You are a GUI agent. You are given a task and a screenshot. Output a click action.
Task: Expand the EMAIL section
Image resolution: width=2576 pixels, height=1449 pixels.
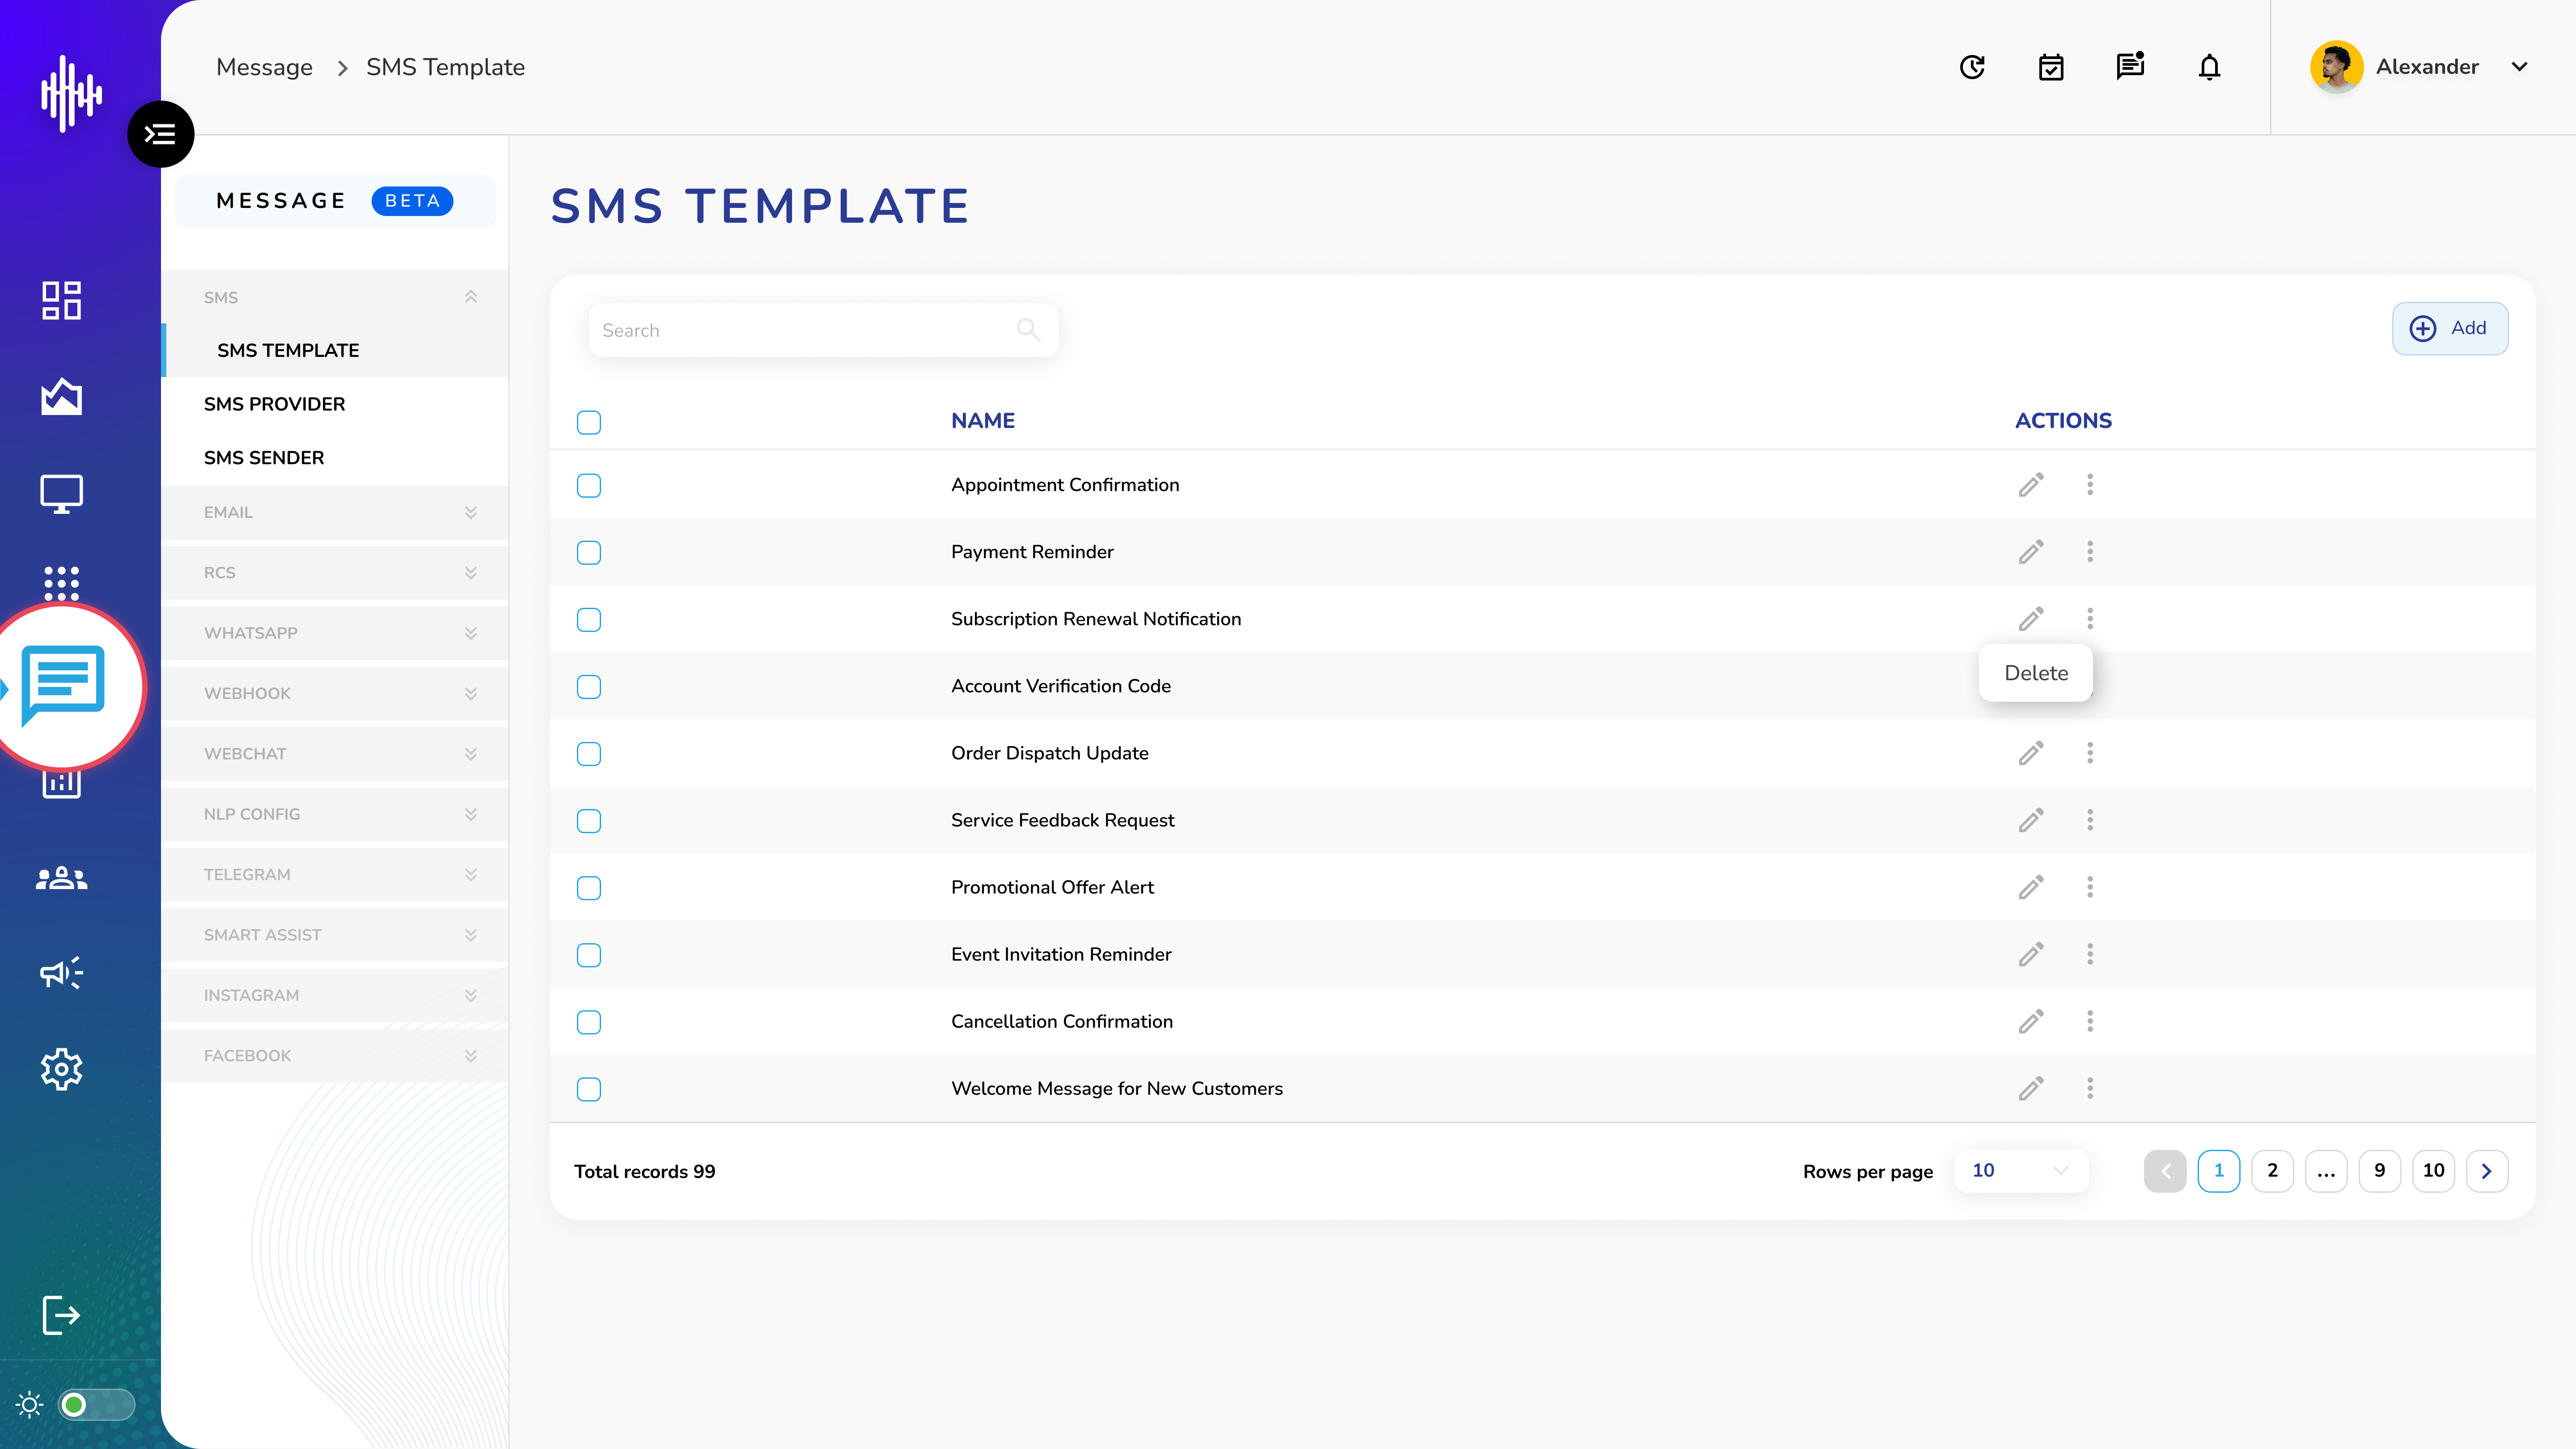point(335,512)
